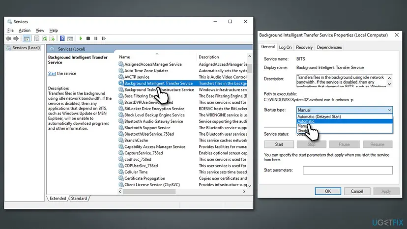Click gear icon beside AssignedAccessManager Service
407x229 pixels.
121,64
